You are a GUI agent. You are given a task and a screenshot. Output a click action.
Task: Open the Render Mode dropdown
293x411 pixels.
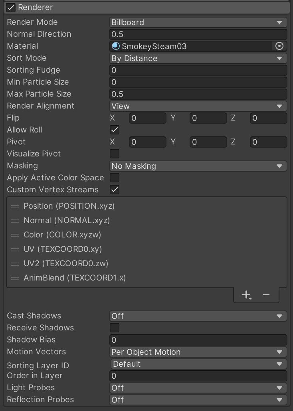[198, 22]
